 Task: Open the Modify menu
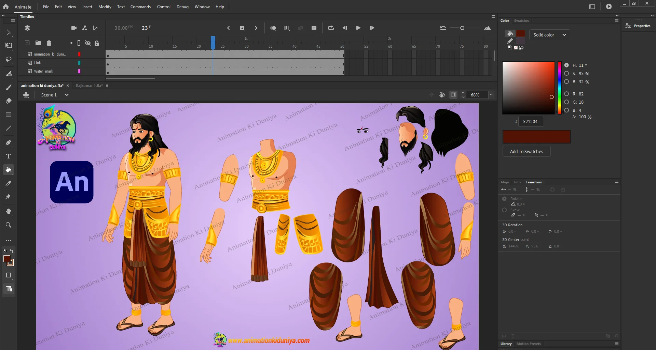tap(105, 7)
